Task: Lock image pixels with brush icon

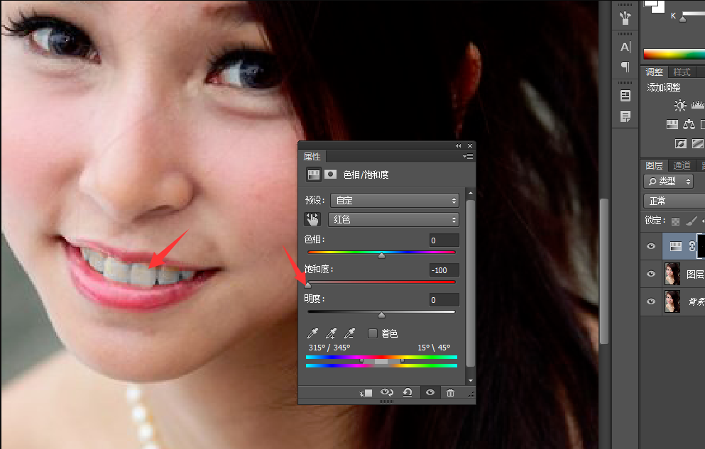Action: (x=692, y=221)
